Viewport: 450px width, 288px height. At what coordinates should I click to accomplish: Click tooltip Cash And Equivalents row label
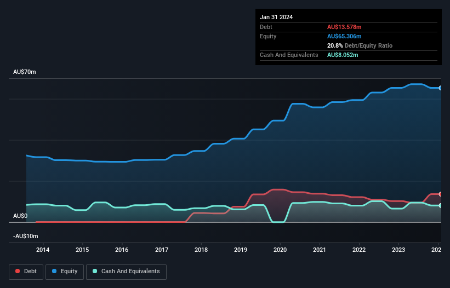tap(289, 55)
